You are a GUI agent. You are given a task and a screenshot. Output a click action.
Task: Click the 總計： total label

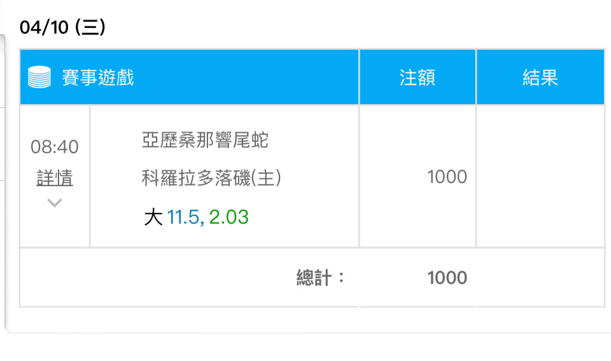[x=321, y=278]
